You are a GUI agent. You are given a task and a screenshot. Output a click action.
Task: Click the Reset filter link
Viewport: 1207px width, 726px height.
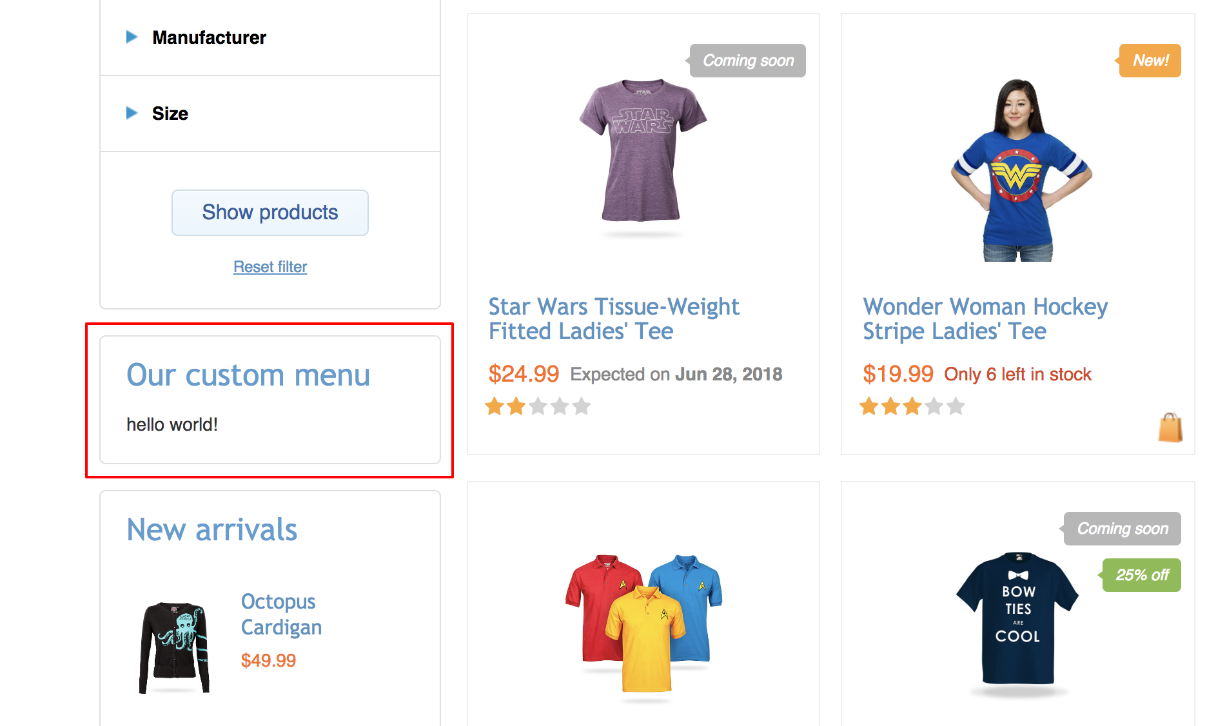(270, 267)
